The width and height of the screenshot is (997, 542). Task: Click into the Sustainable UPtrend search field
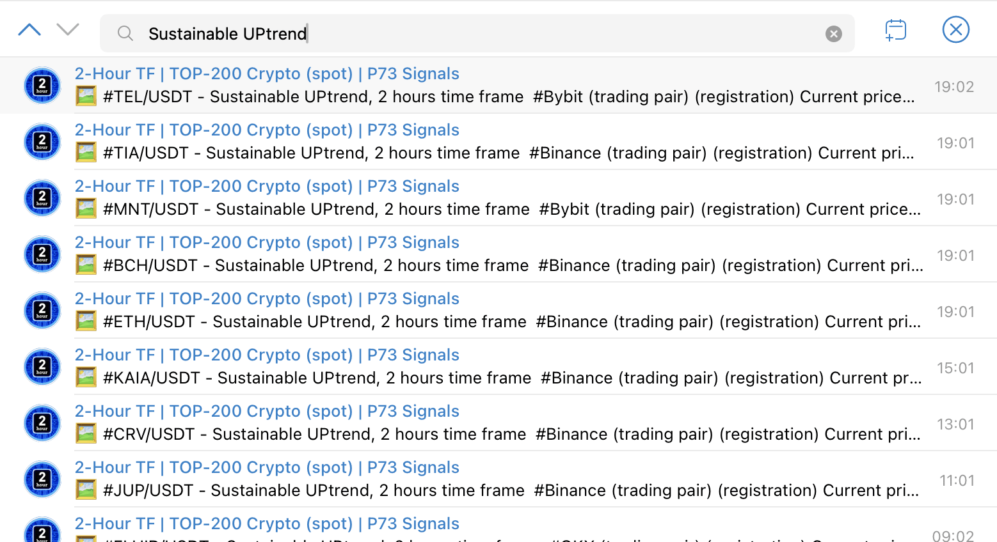(477, 33)
